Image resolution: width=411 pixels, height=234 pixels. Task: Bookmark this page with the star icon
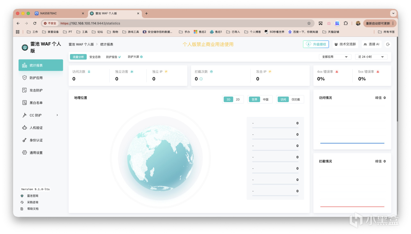pos(309,23)
